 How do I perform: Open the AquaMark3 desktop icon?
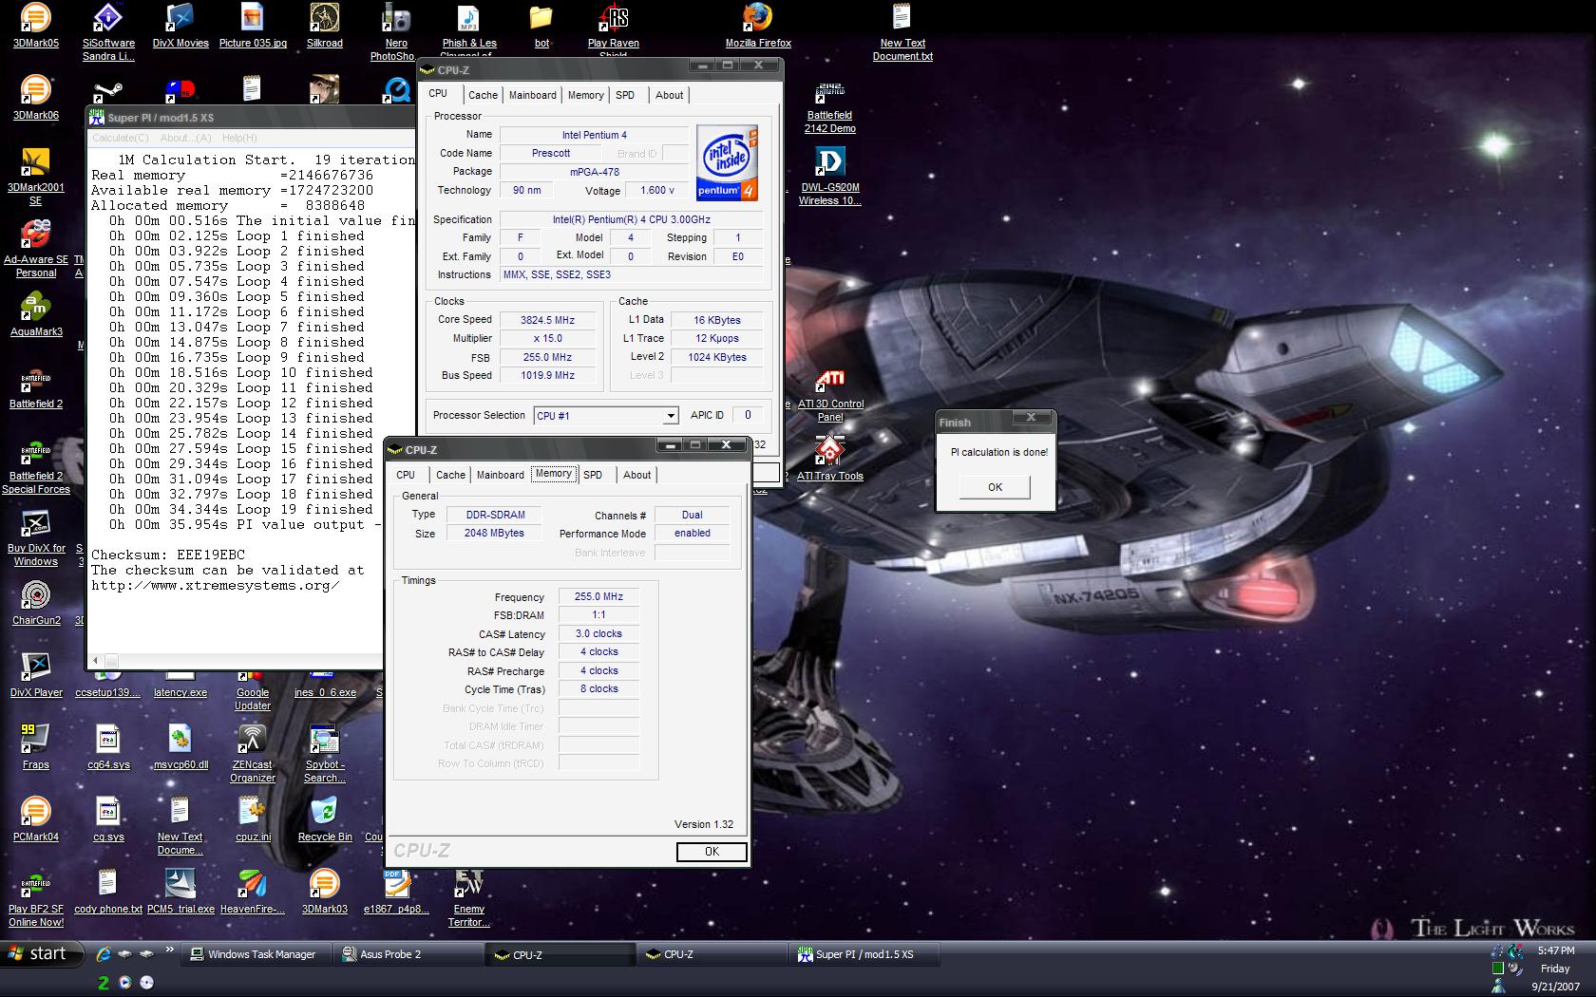[x=35, y=314]
